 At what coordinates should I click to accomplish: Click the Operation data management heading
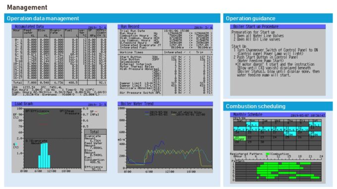pos(43,18)
